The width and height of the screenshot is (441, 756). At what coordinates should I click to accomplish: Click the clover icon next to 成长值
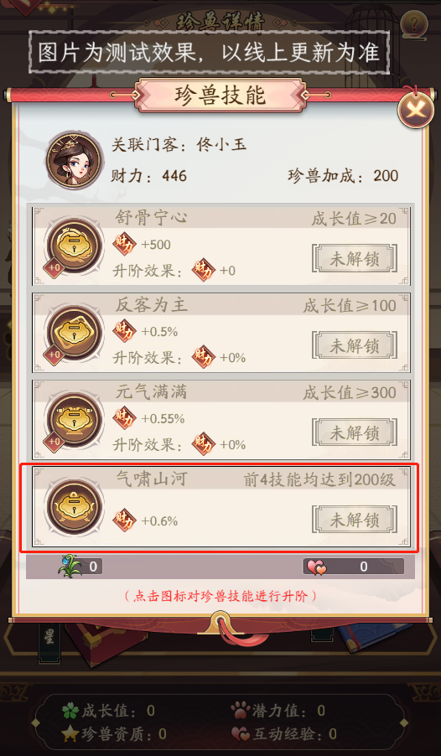pyautogui.click(x=70, y=711)
